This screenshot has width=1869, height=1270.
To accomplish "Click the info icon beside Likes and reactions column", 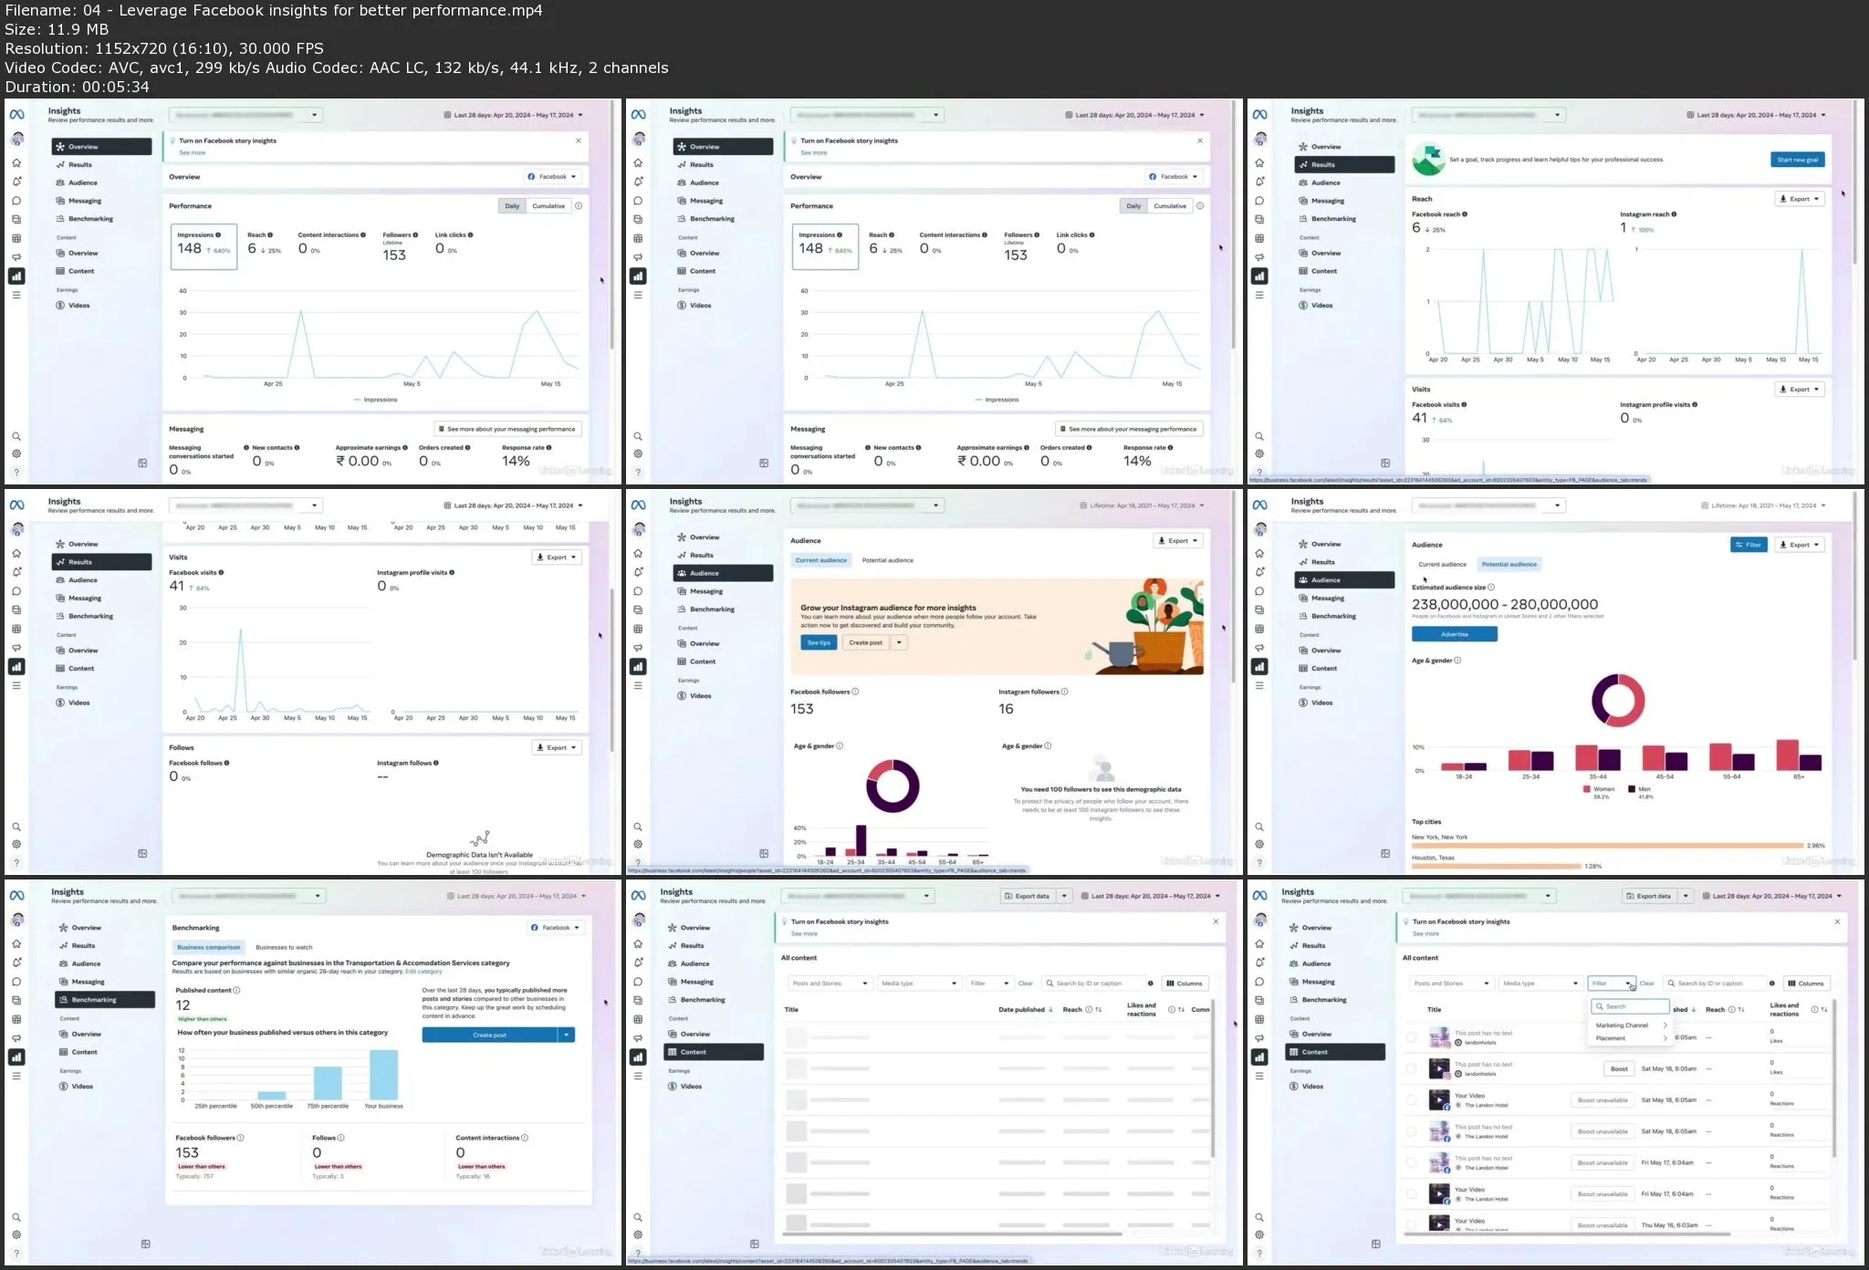I will click(x=1814, y=1009).
